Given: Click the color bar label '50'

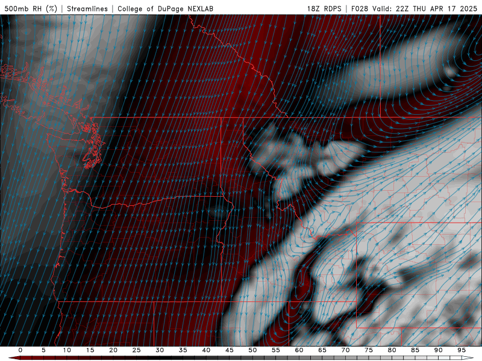Looking at the screenshot, I should coord(252,350).
